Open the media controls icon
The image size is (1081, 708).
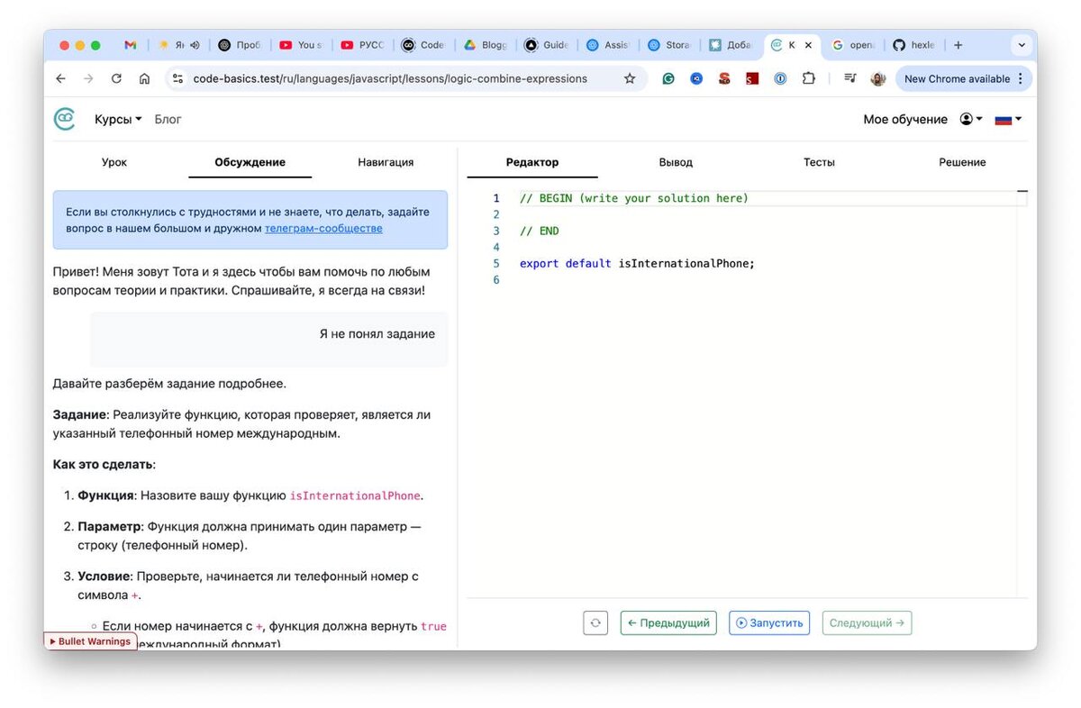849,78
